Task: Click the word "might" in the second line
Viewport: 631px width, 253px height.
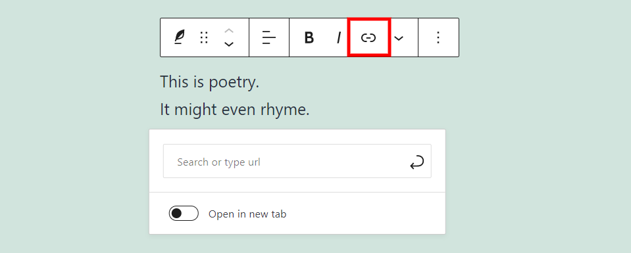Action: click(x=191, y=109)
